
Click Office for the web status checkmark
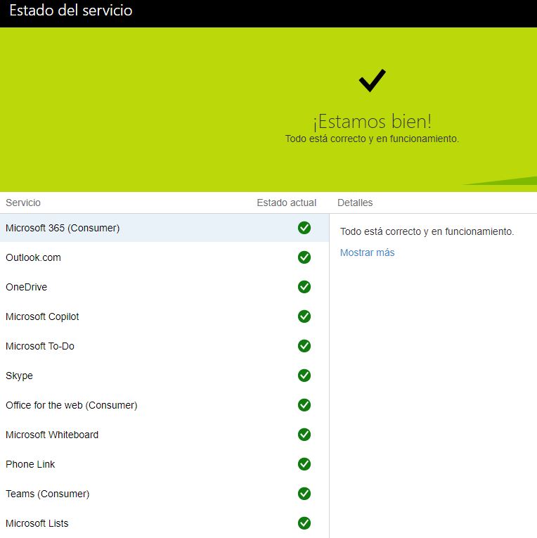(x=304, y=405)
